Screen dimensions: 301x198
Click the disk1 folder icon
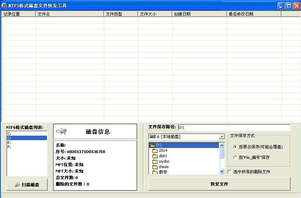155,156
